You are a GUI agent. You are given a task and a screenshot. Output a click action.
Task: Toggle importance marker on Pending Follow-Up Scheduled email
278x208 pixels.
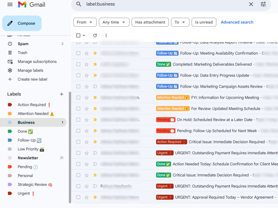[95, 131]
